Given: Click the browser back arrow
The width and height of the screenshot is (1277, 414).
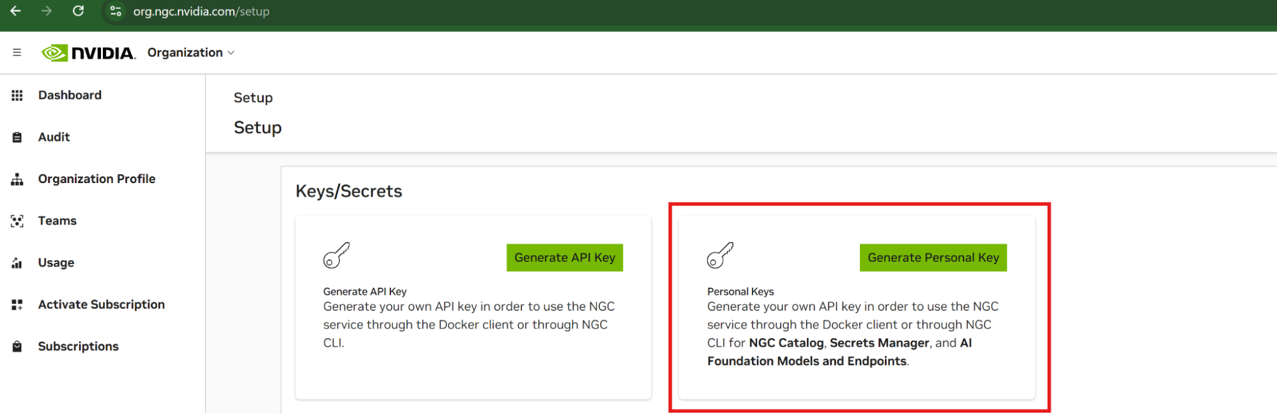Looking at the screenshot, I should point(16,11).
